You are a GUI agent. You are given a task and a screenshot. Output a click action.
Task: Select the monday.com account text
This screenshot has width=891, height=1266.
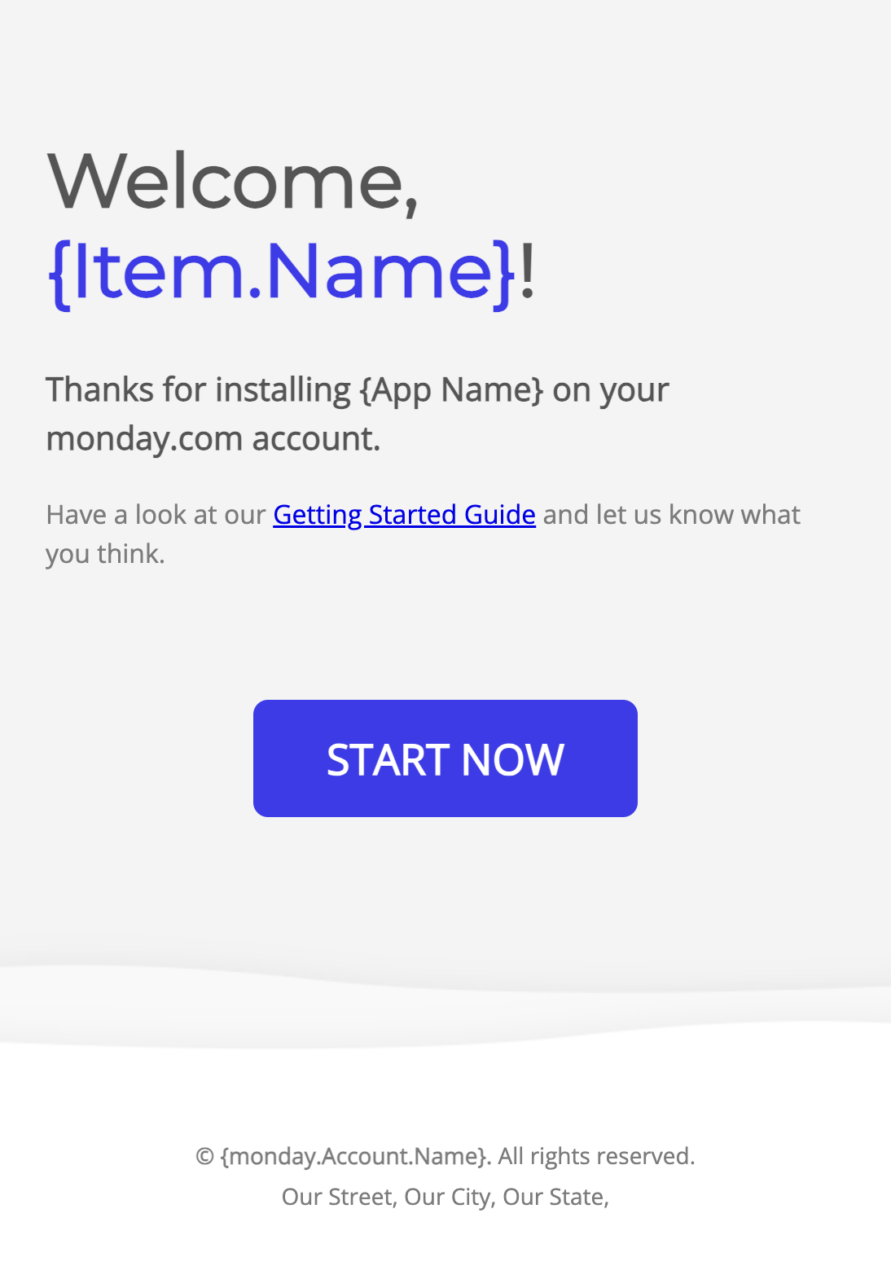pyautogui.click(x=213, y=437)
